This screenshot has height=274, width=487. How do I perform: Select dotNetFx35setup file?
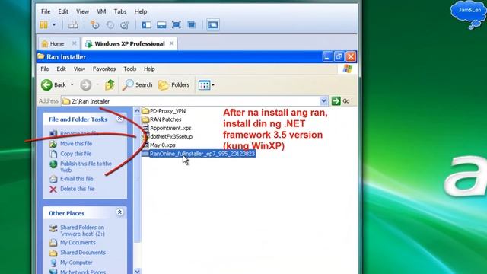167,136
